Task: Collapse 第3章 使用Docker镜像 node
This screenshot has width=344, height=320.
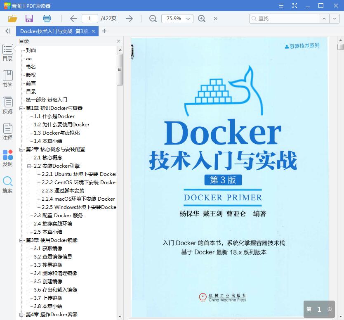Action: pyautogui.click(x=21, y=240)
